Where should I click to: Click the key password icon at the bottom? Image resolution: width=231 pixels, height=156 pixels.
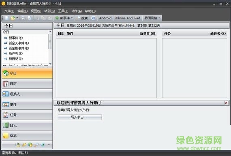click(24, 145)
